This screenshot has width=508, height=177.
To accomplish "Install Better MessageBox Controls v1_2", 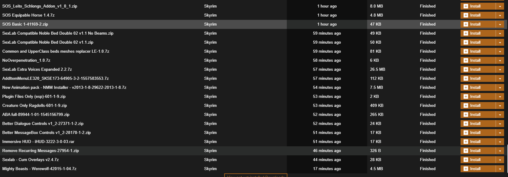I will click(x=478, y=132).
